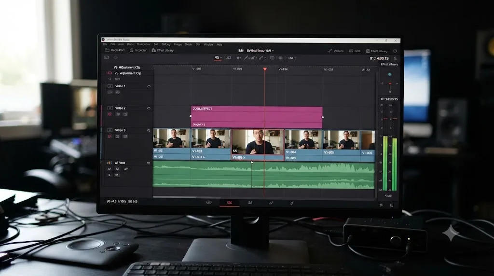Viewport: 494px width, 276px height.
Task: Click the grid icon right of V3 selector
Action: 229,57
